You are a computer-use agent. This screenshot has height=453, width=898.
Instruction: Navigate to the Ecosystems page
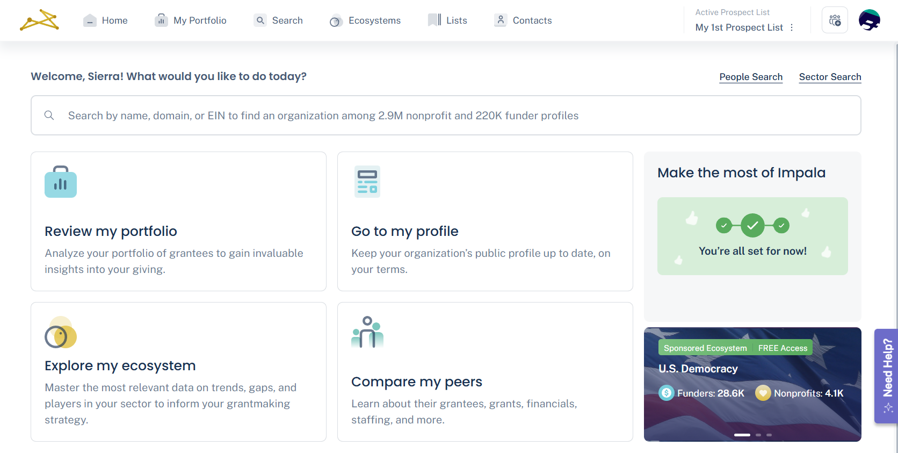[x=365, y=20]
